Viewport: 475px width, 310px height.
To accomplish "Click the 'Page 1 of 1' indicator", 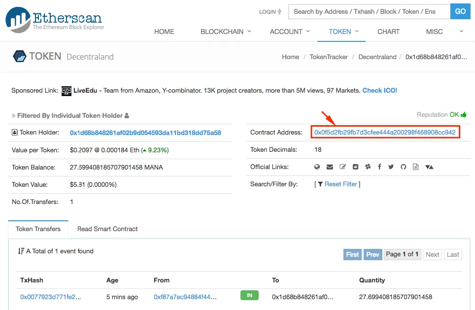I will tap(402, 254).
